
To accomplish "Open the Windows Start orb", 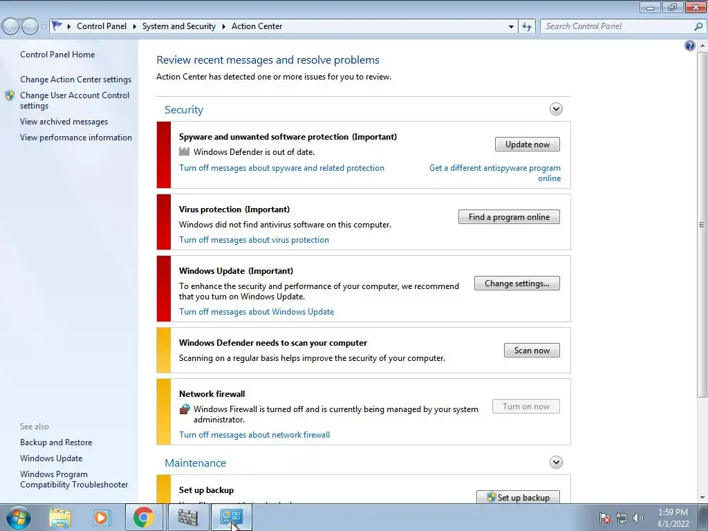I will coord(19,517).
